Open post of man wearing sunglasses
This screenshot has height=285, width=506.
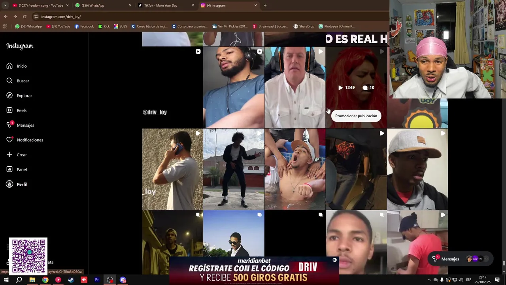(234, 234)
